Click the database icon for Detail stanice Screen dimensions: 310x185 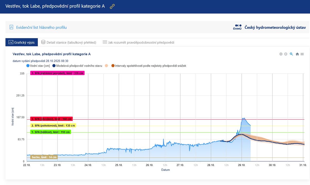pyautogui.click(x=43, y=42)
